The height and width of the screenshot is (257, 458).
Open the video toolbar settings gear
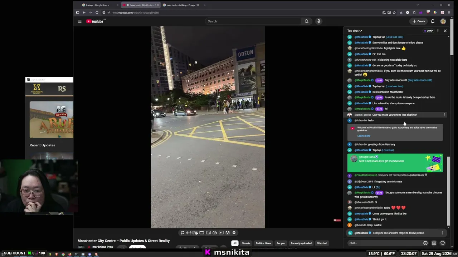tap(234, 233)
